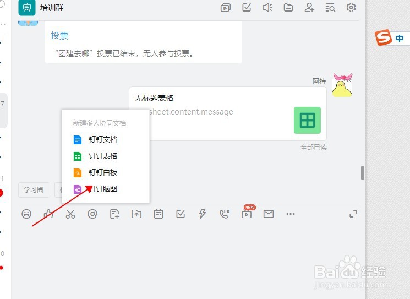The height and width of the screenshot is (299, 410).
Task: Click the new collaborative document icon
Action: coord(114,214)
